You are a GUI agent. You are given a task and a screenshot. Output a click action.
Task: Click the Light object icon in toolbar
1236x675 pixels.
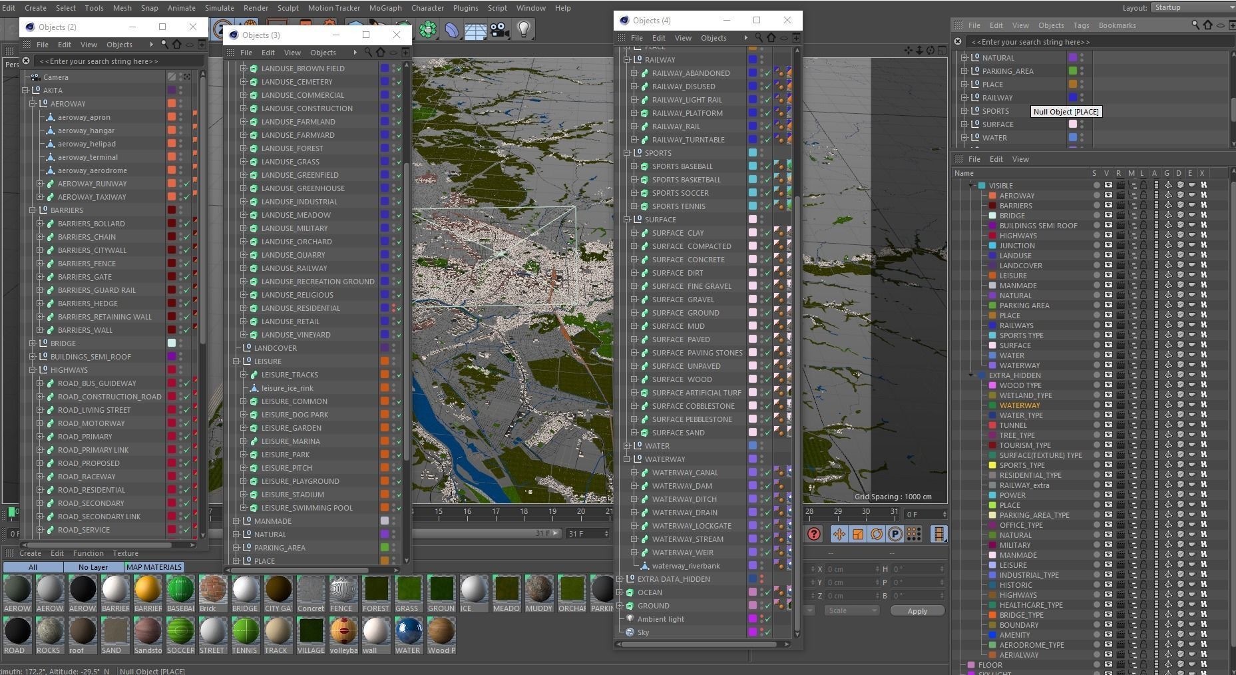coord(524,29)
